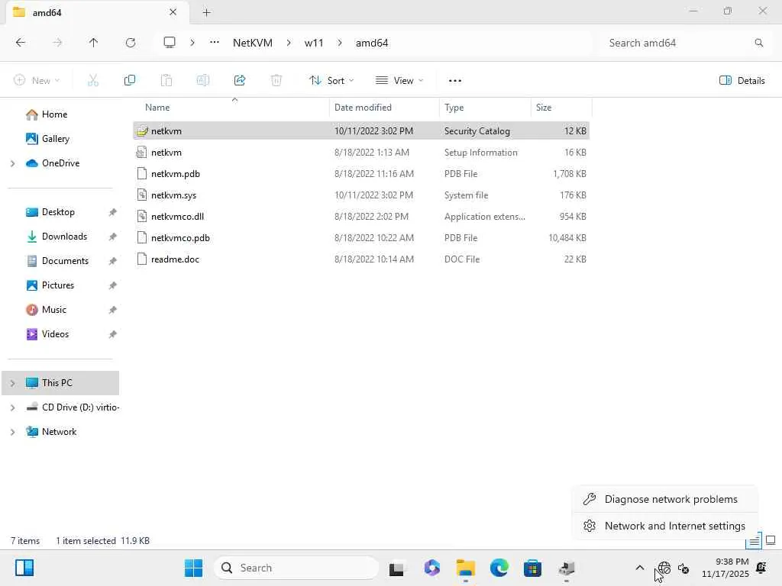The width and height of the screenshot is (782, 586).
Task: Open the Documents quick access folder
Action: tap(65, 261)
